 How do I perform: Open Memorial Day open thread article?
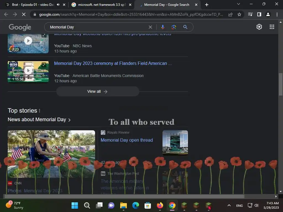127,140
